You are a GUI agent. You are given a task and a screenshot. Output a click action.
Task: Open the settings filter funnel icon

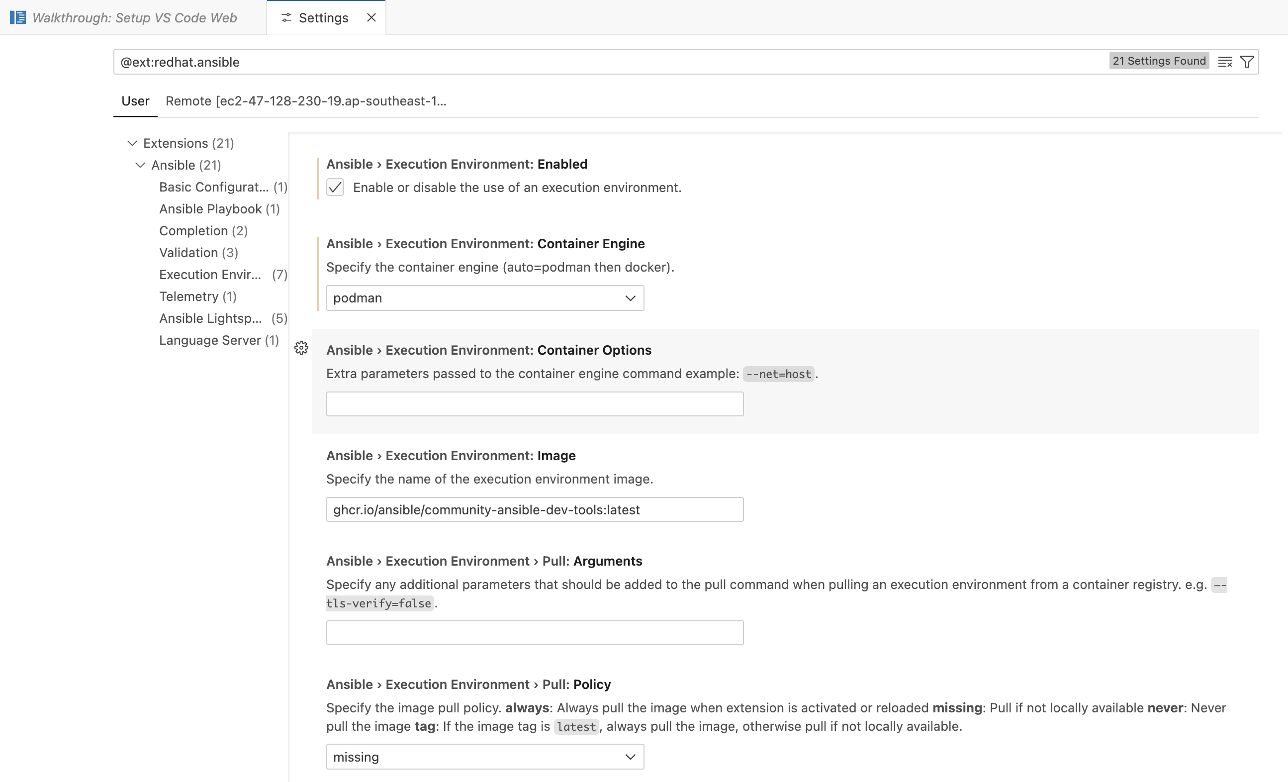pyautogui.click(x=1247, y=62)
